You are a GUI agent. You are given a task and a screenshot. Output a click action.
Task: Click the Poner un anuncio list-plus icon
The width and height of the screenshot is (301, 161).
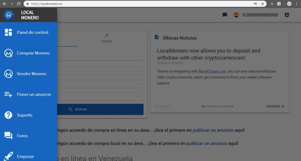[8, 95]
